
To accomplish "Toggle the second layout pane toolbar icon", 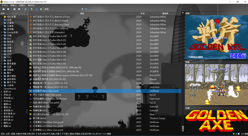I will 8,9.
